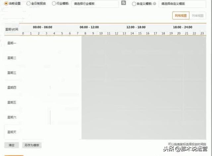
Task: Click the hour 12 column header
Action: click(116, 33)
